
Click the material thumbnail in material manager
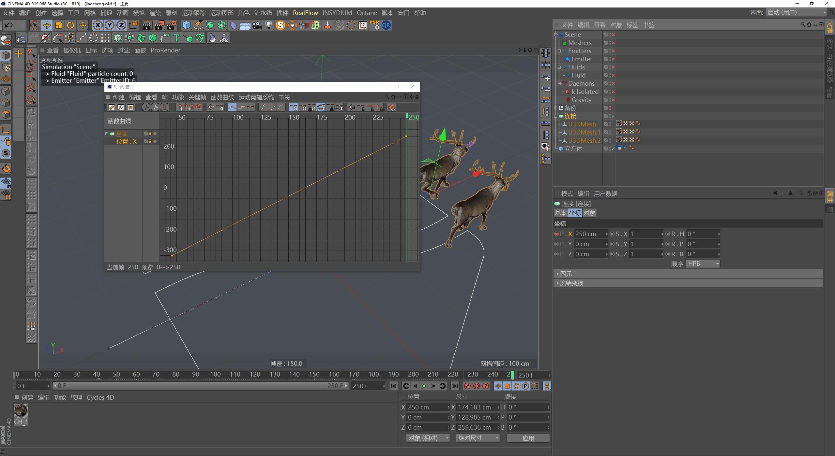pyautogui.click(x=21, y=411)
